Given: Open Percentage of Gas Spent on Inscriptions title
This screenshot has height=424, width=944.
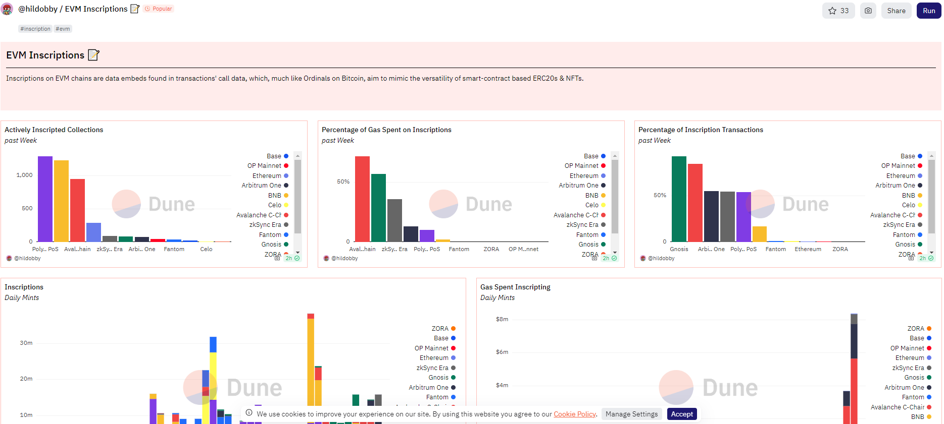Looking at the screenshot, I should pyautogui.click(x=386, y=130).
